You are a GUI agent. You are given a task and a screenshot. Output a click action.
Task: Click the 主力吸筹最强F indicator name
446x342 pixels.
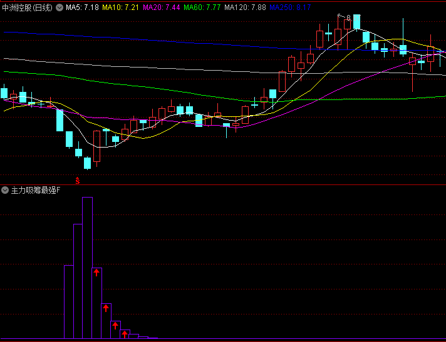pyautogui.click(x=36, y=190)
